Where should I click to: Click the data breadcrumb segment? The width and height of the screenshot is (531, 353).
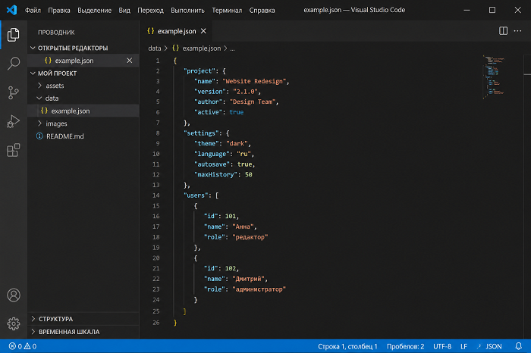tap(155, 48)
